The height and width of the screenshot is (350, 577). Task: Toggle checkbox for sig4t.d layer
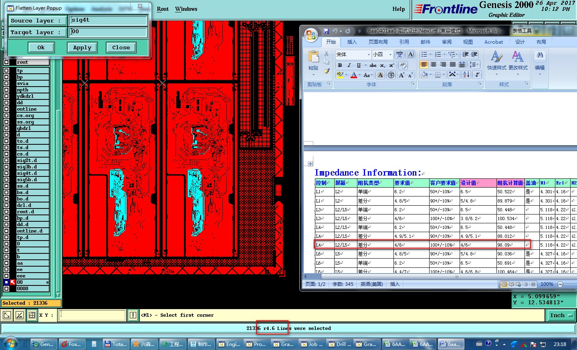6,173
